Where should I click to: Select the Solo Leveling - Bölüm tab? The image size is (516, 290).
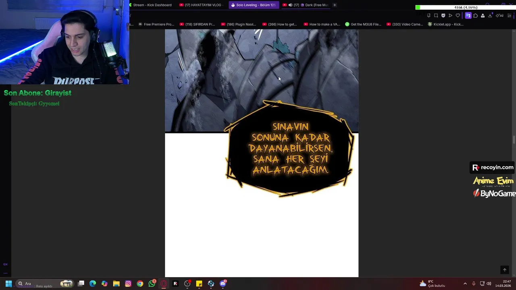point(253,5)
